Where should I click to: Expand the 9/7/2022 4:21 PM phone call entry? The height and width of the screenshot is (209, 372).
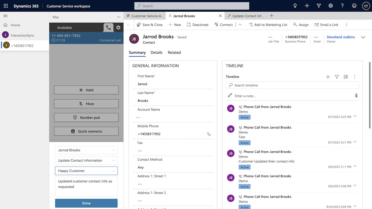coord(355,142)
